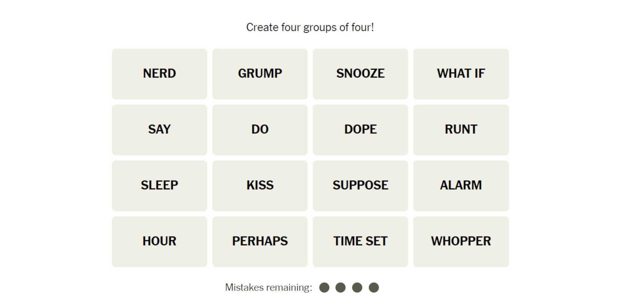Click the GRUMP tile

coord(260,74)
